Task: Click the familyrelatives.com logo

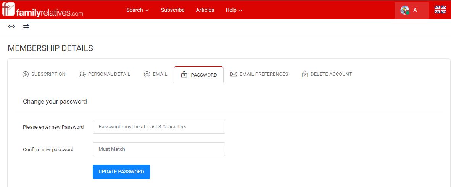Action: point(43,10)
